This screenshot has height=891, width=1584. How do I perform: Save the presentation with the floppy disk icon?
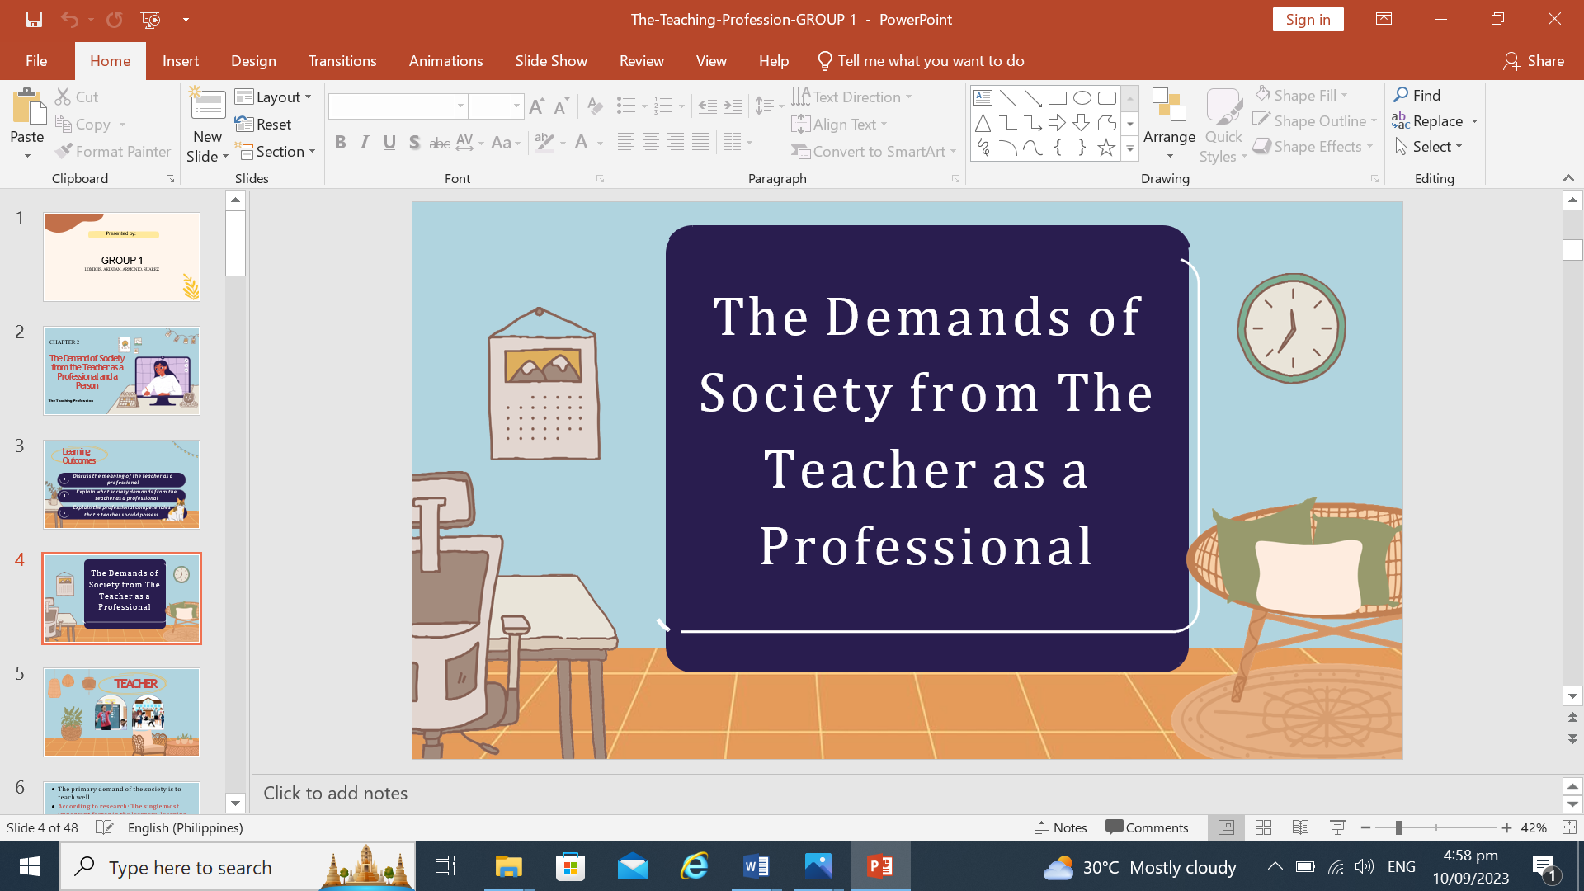tap(34, 19)
